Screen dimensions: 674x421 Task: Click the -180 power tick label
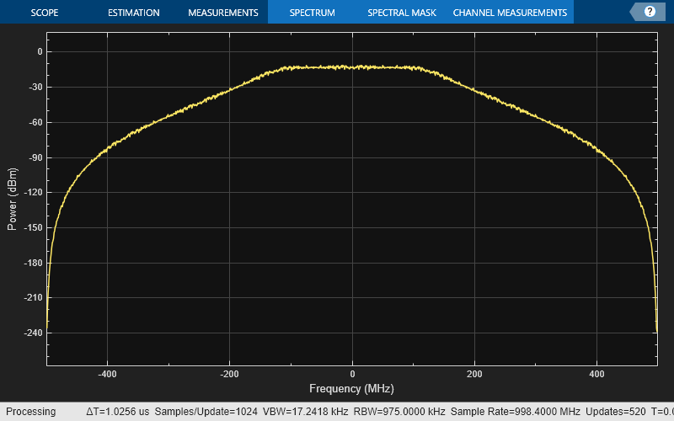(x=33, y=263)
